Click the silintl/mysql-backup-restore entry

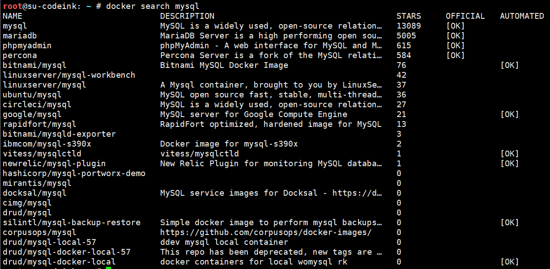(72, 223)
